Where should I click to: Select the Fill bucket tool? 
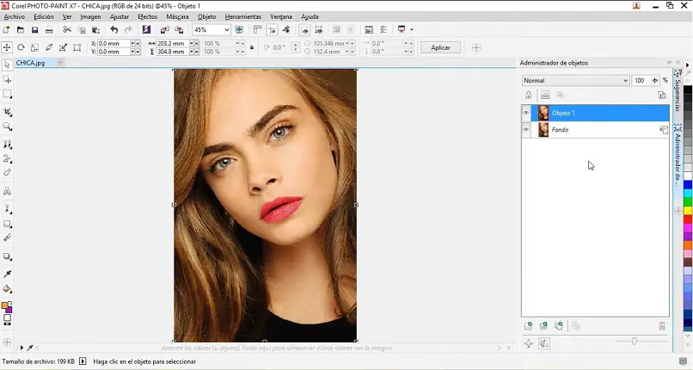[8, 289]
